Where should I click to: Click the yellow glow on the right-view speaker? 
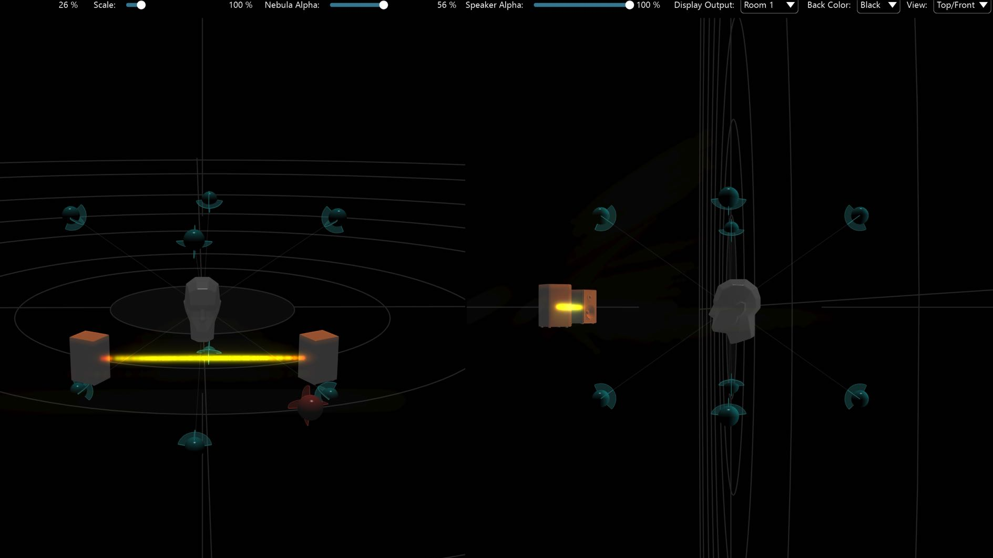[x=569, y=307]
